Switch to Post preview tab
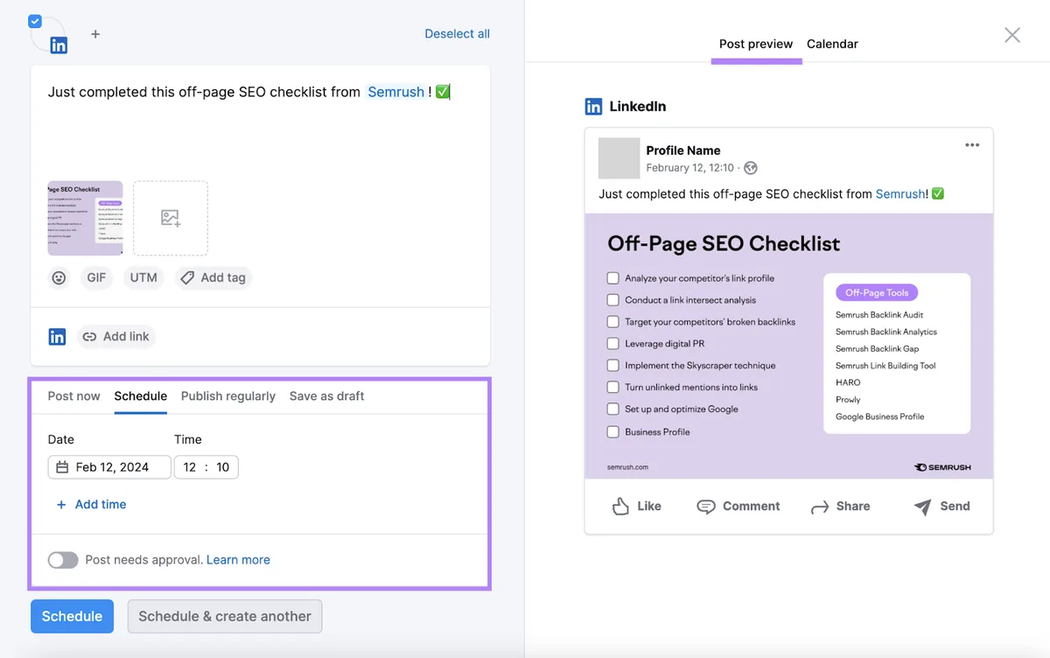The width and height of the screenshot is (1050, 658). click(756, 44)
